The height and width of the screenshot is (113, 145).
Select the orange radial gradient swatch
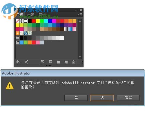click(x=17, y=33)
